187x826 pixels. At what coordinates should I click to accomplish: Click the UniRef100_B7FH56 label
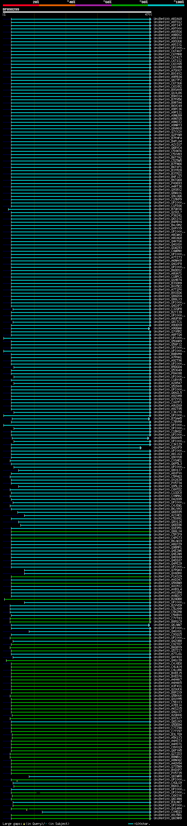click(168, 100)
